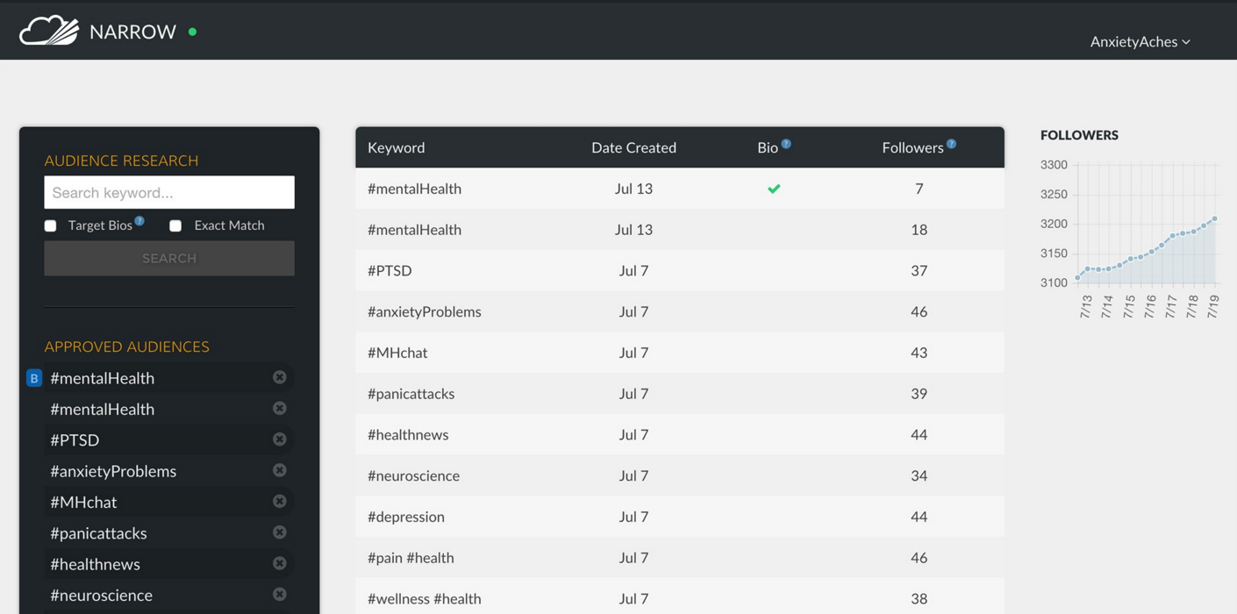Remove #panicattacks from approved audiences
Viewport: 1237px width, 614px height.
coord(280,532)
